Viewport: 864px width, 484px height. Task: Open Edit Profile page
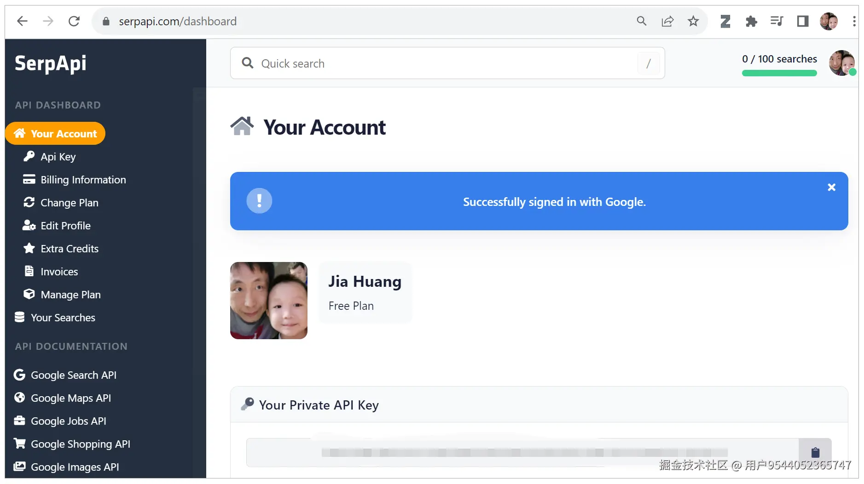65,226
